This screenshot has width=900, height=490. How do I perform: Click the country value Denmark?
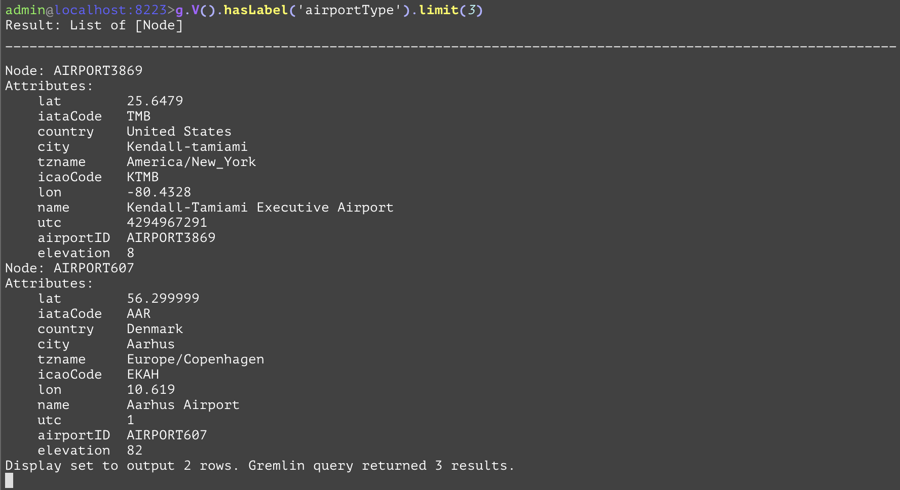(x=155, y=329)
